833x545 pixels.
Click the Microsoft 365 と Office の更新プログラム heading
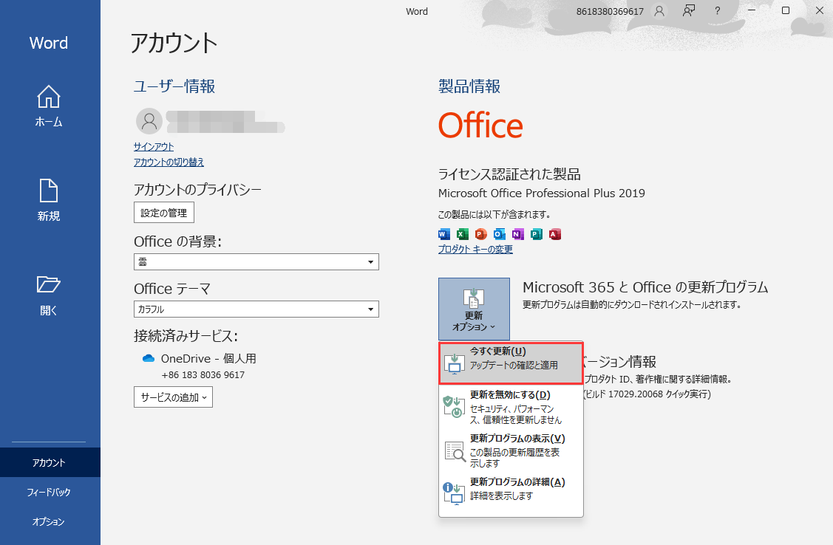click(645, 287)
